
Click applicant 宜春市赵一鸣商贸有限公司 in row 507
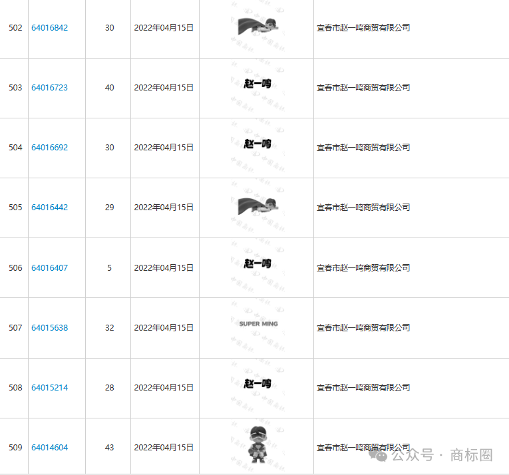click(363, 327)
